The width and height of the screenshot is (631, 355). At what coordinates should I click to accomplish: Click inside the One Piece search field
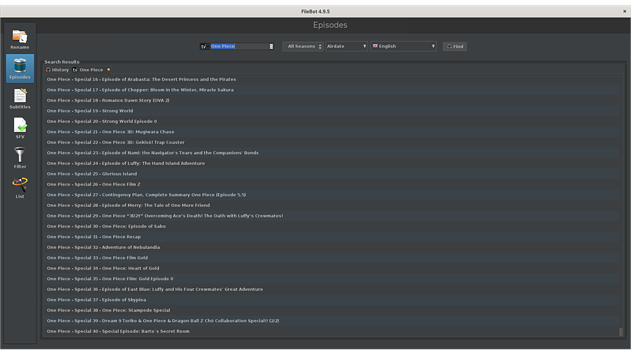[x=238, y=46]
